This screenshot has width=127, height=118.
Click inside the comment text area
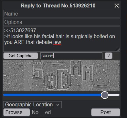point(62,39)
